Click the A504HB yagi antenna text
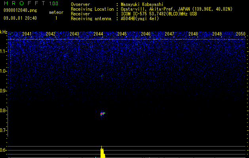 click(140, 19)
